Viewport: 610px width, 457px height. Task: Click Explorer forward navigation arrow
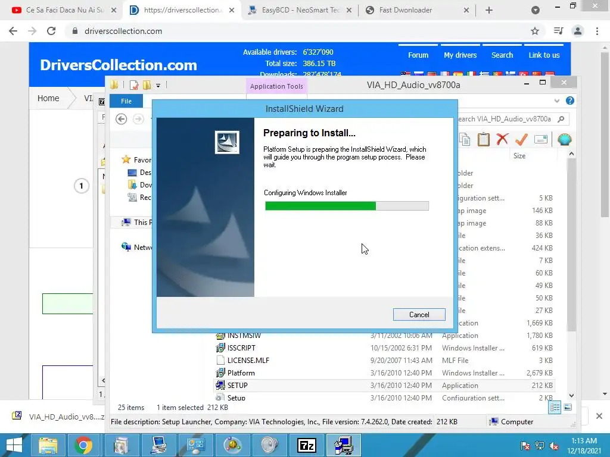[x=138, y=119]
